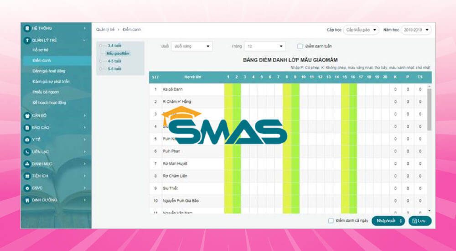Click the STT column header
The width and height of the screenshot is (456, 251).
point(155,77)
